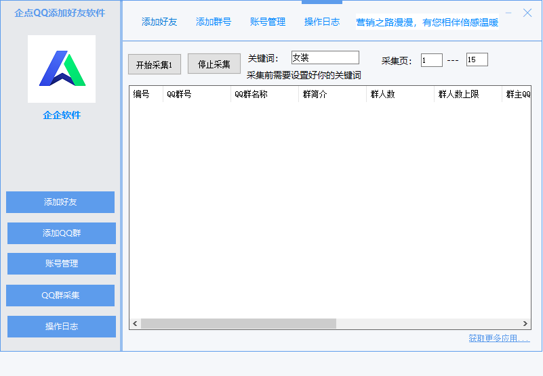Viewport: 543px width, 376px height.
Task: Open the 添加好友 top tab
Action: (x=159, y=22)
